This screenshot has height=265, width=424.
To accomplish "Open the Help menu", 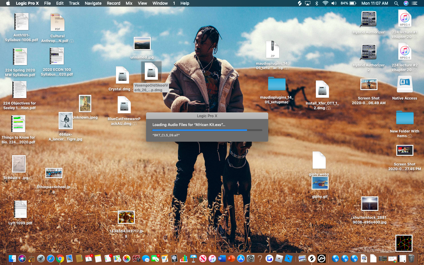I will pos(185,3).
